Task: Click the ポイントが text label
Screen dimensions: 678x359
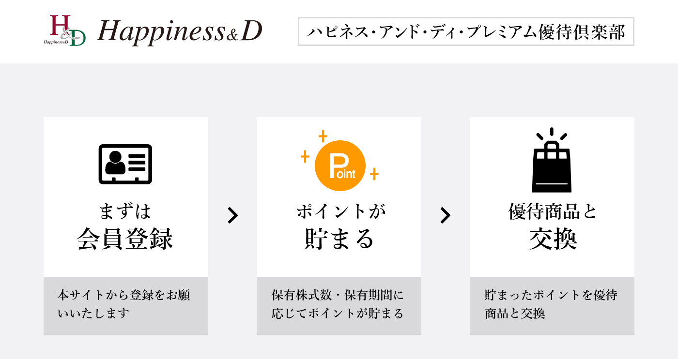Action: 339,211
